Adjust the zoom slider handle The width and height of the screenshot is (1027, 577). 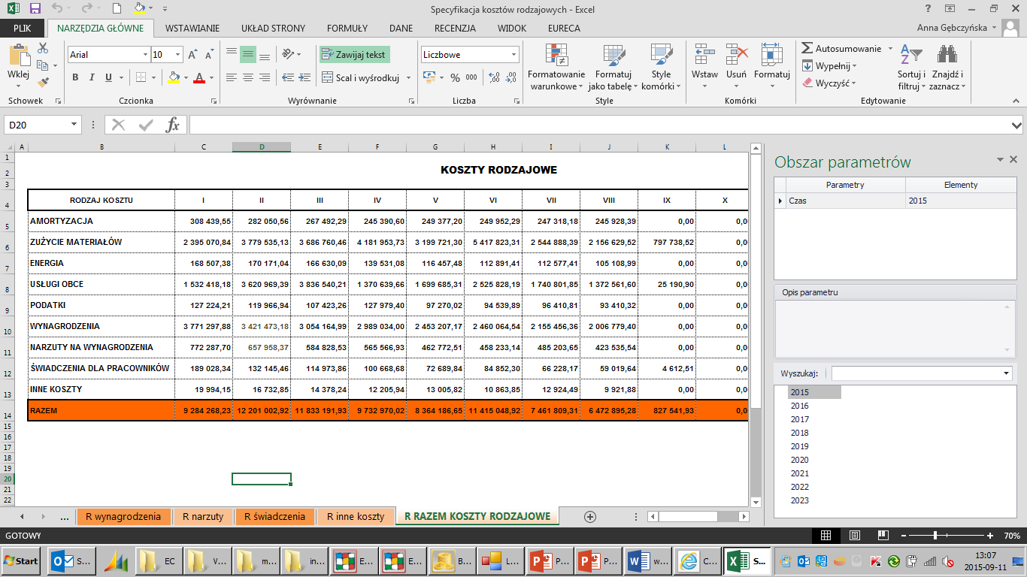point(935,536)
